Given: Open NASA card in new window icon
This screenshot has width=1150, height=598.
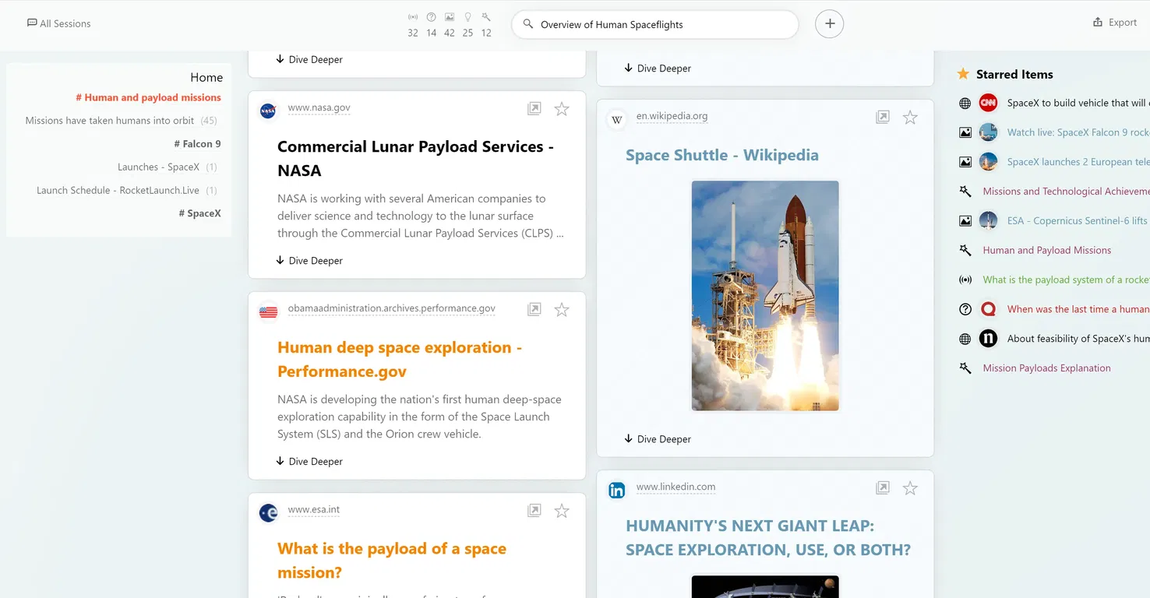Looking at the screenshot, I should point(534,109).
